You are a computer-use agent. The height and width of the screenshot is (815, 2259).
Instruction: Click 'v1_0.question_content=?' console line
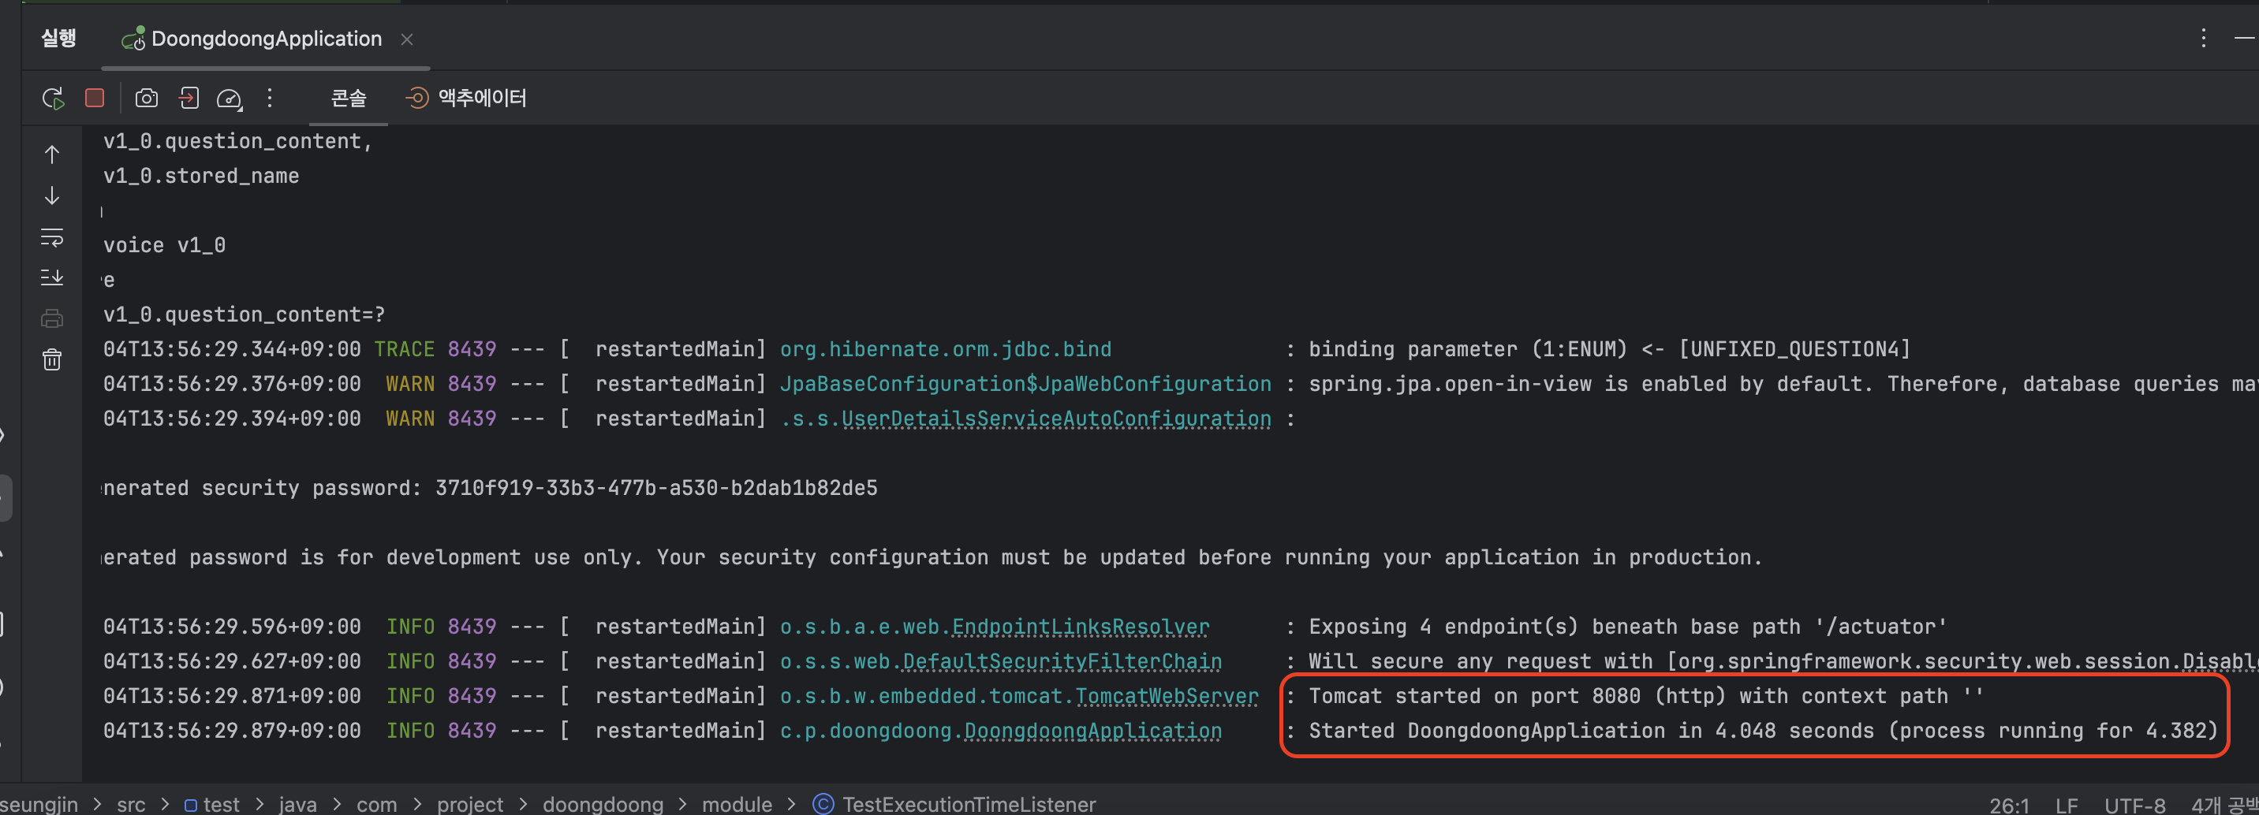244,314
